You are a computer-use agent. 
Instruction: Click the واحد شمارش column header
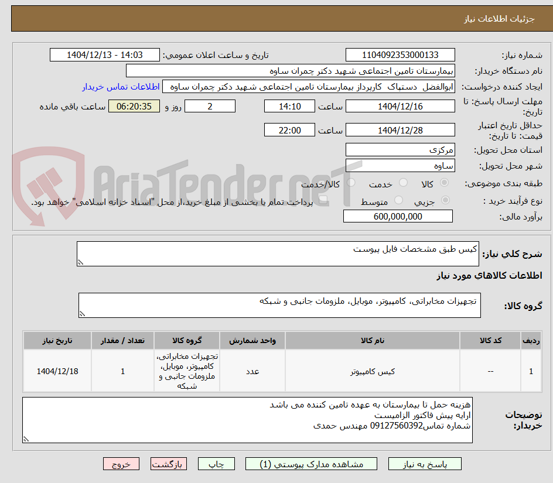pyautogui.click(x=252, y=341)
